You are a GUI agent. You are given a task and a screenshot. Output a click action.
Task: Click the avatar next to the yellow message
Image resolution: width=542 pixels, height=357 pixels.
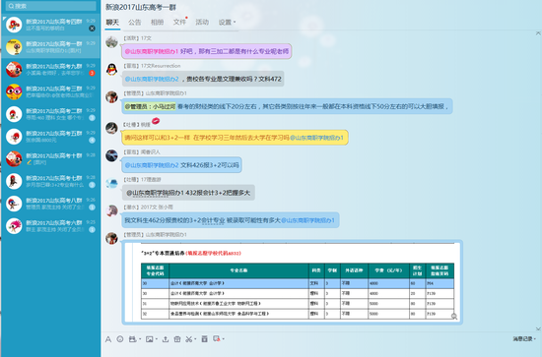pos(111,128)
